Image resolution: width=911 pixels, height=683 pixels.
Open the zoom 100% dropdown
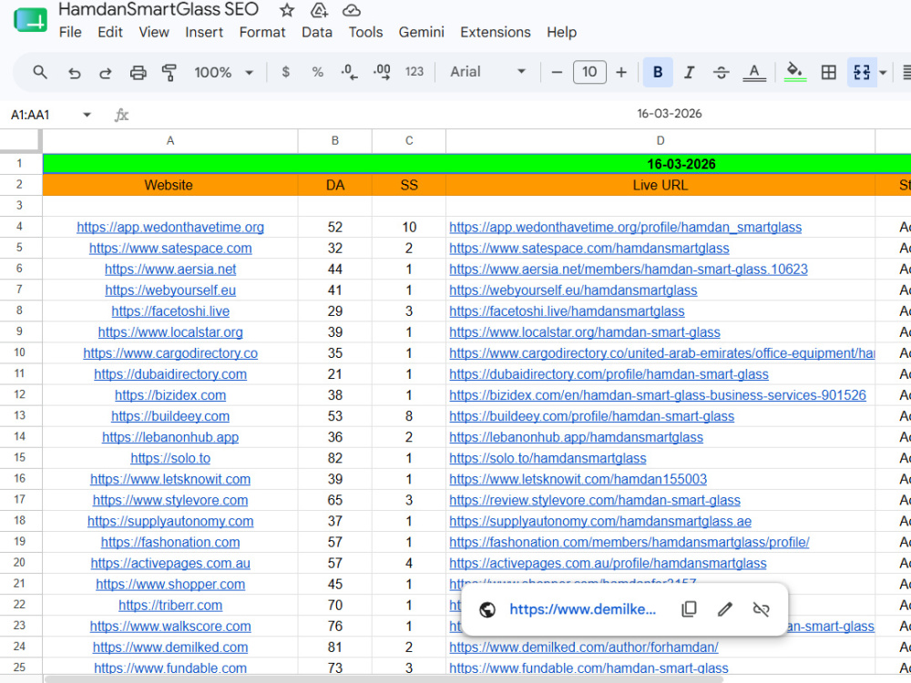point(224,73)
